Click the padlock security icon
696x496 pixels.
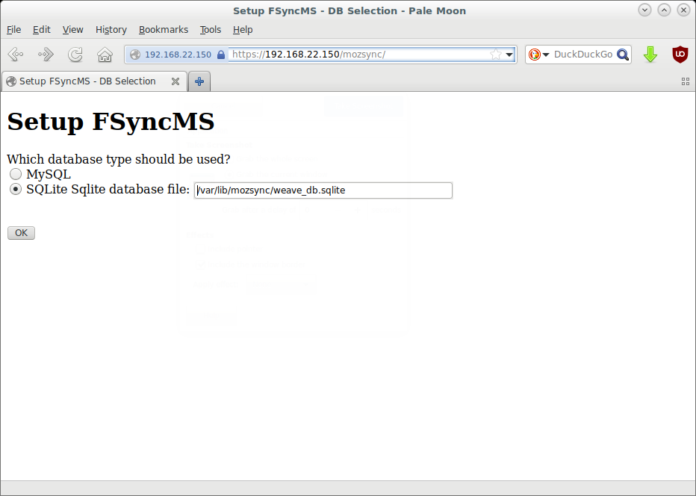220,55
